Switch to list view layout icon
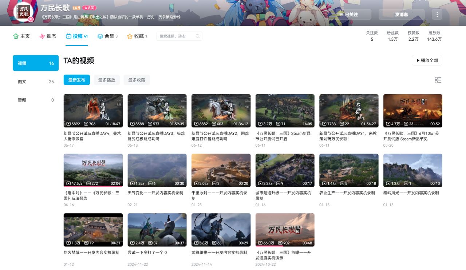 438,80
